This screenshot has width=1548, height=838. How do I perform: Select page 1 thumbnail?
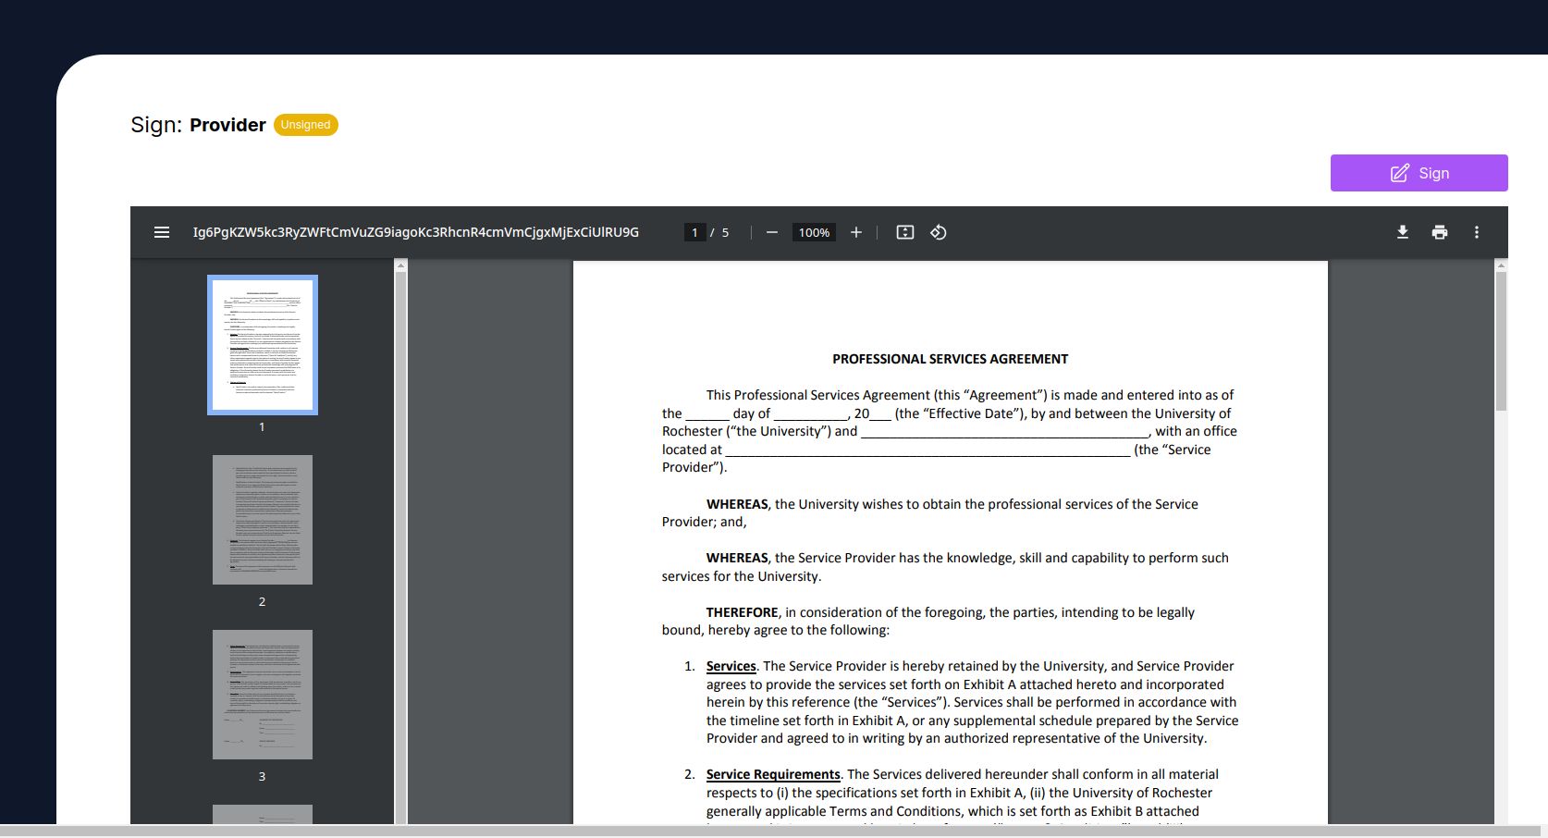click(263, 345)
